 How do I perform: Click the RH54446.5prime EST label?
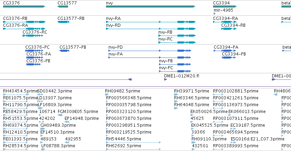coord(123,139)
